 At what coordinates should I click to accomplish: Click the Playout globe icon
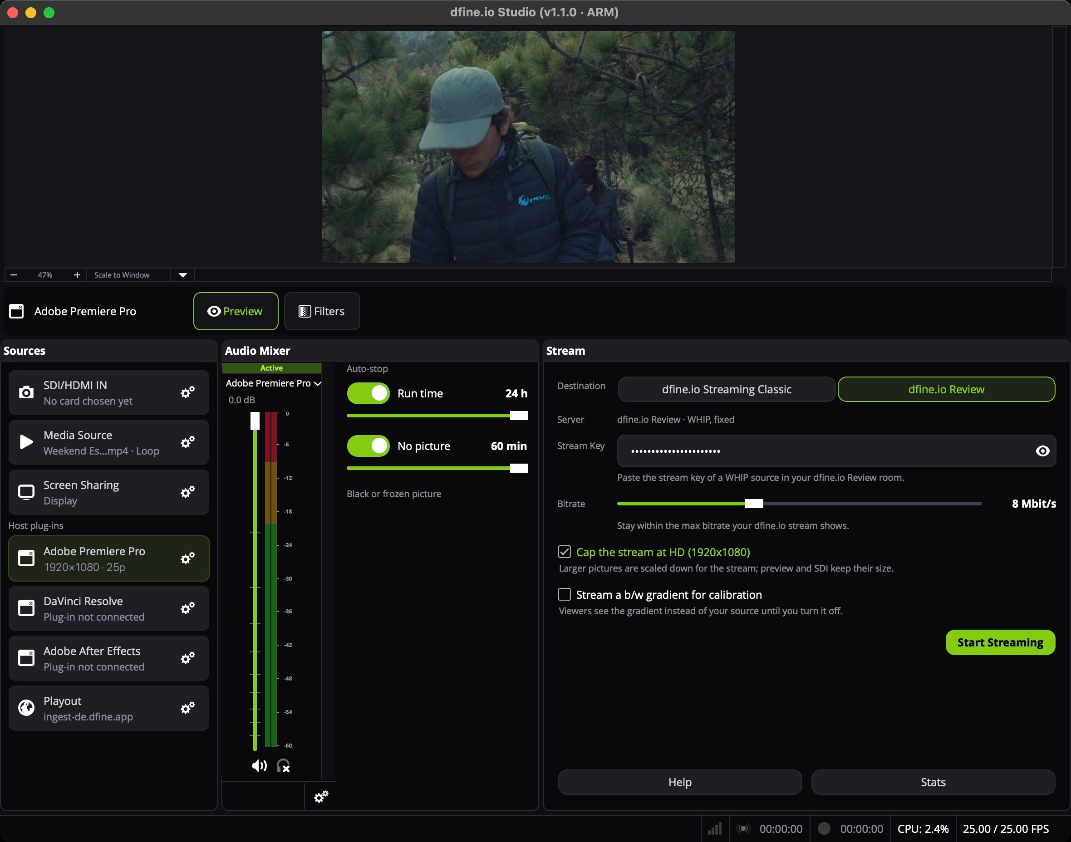(x=26, y=708)
